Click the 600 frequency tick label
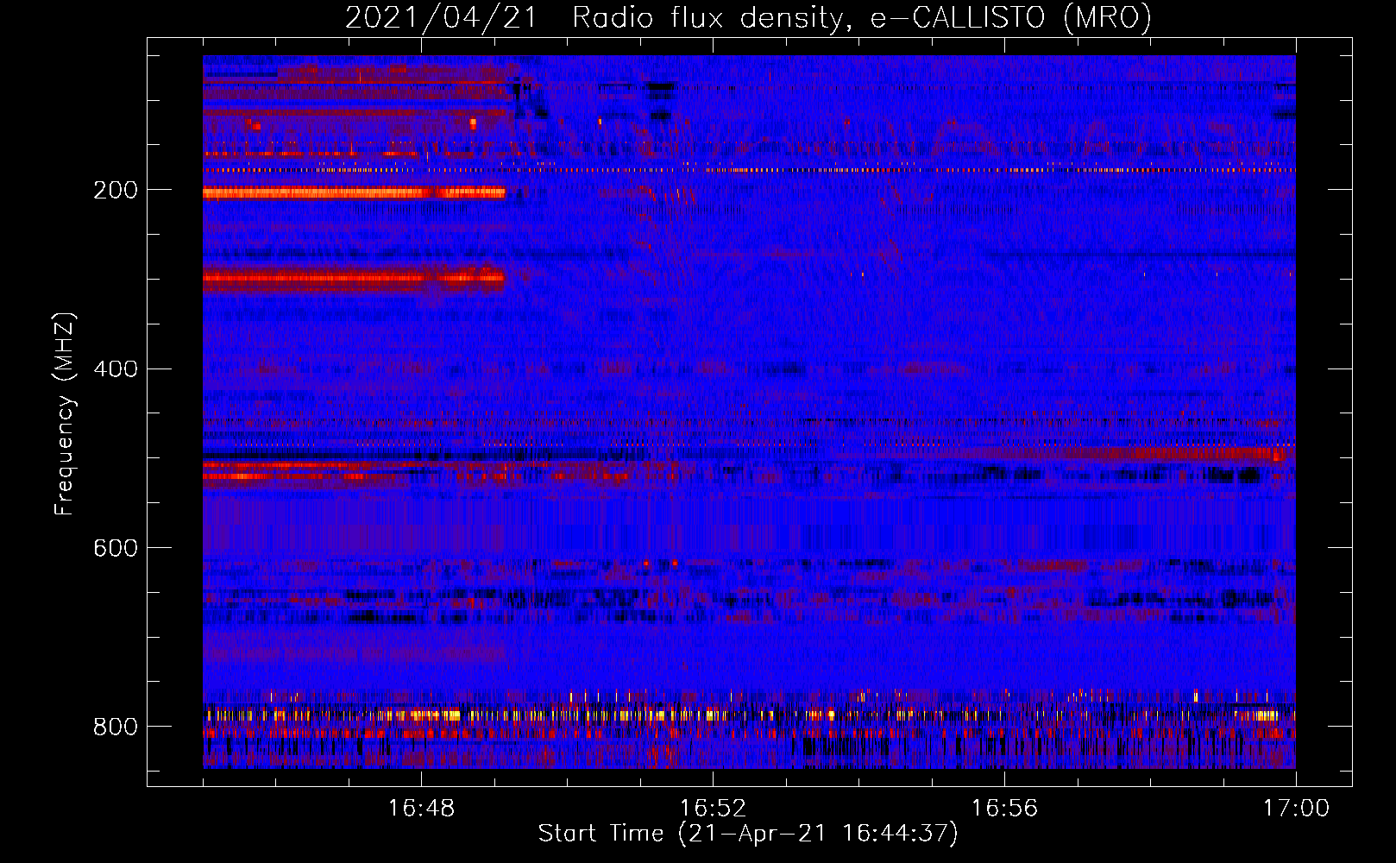The height and width of the screenshot is (863, 1396). click(116, 548)
